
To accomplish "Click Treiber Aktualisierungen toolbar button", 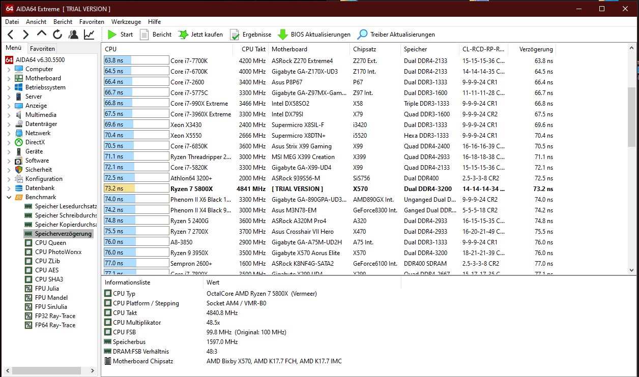I will pos(396,35).
